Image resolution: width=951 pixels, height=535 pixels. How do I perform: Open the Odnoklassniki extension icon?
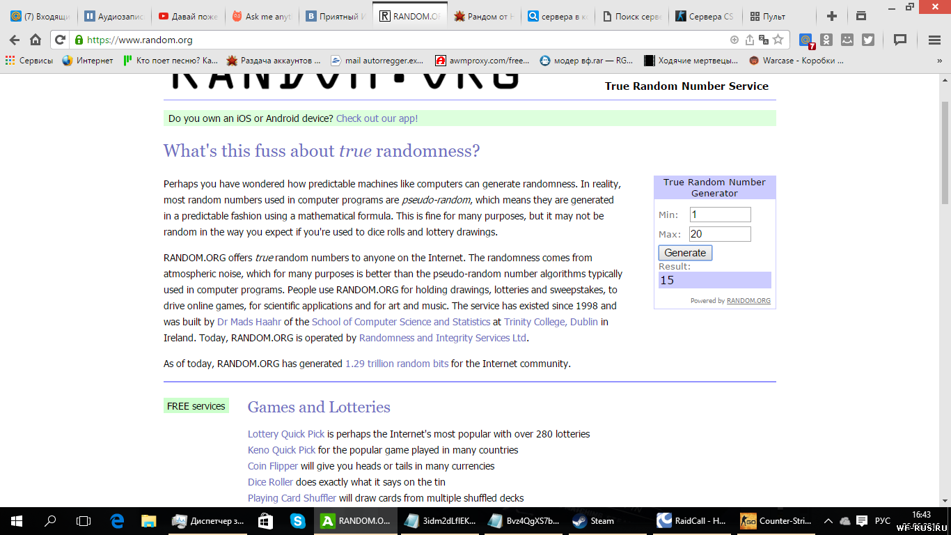[x=826, y=40]
